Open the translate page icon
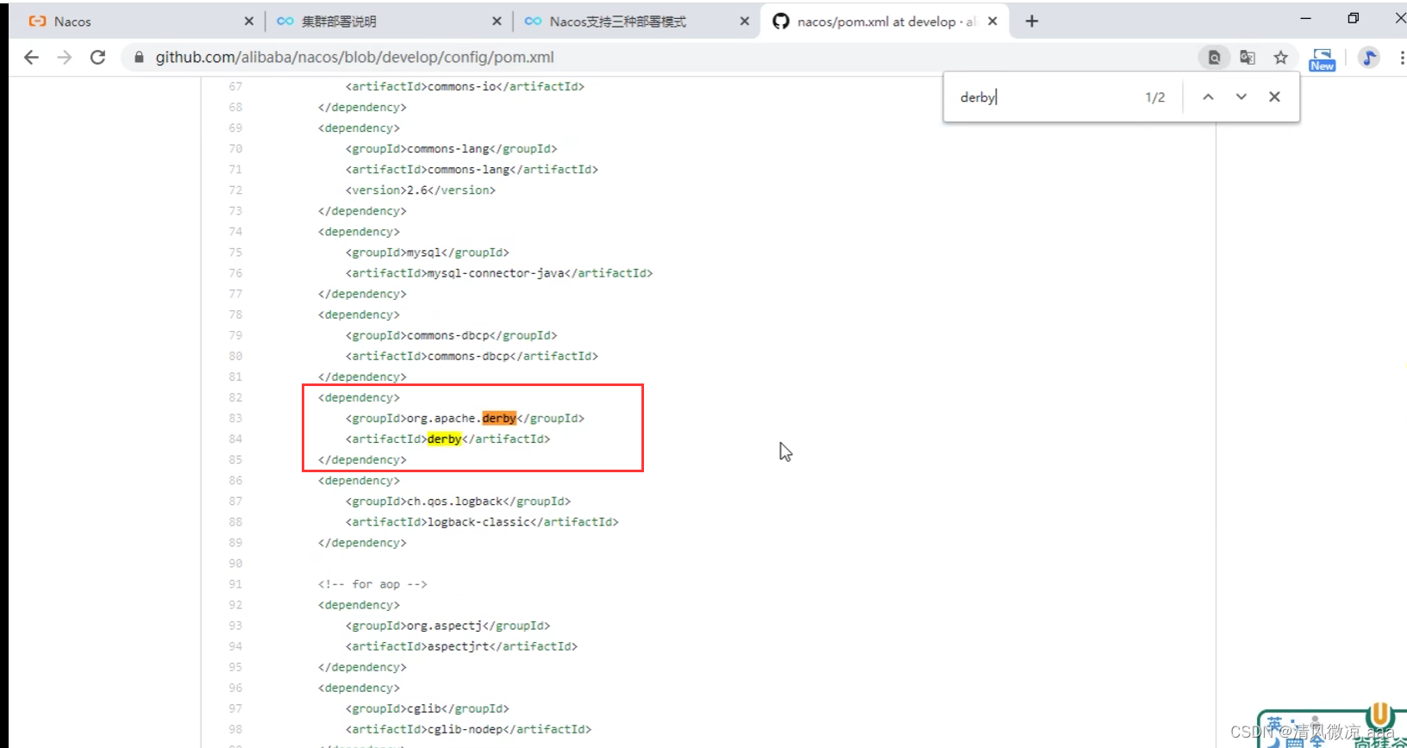1407x748 pixels. pos(1248,58)
